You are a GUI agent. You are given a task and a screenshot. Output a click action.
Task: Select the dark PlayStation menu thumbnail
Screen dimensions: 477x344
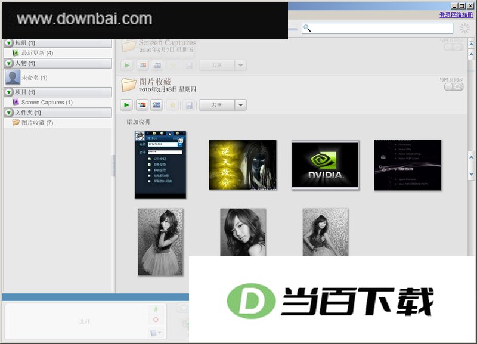click(x=407, y=165)
